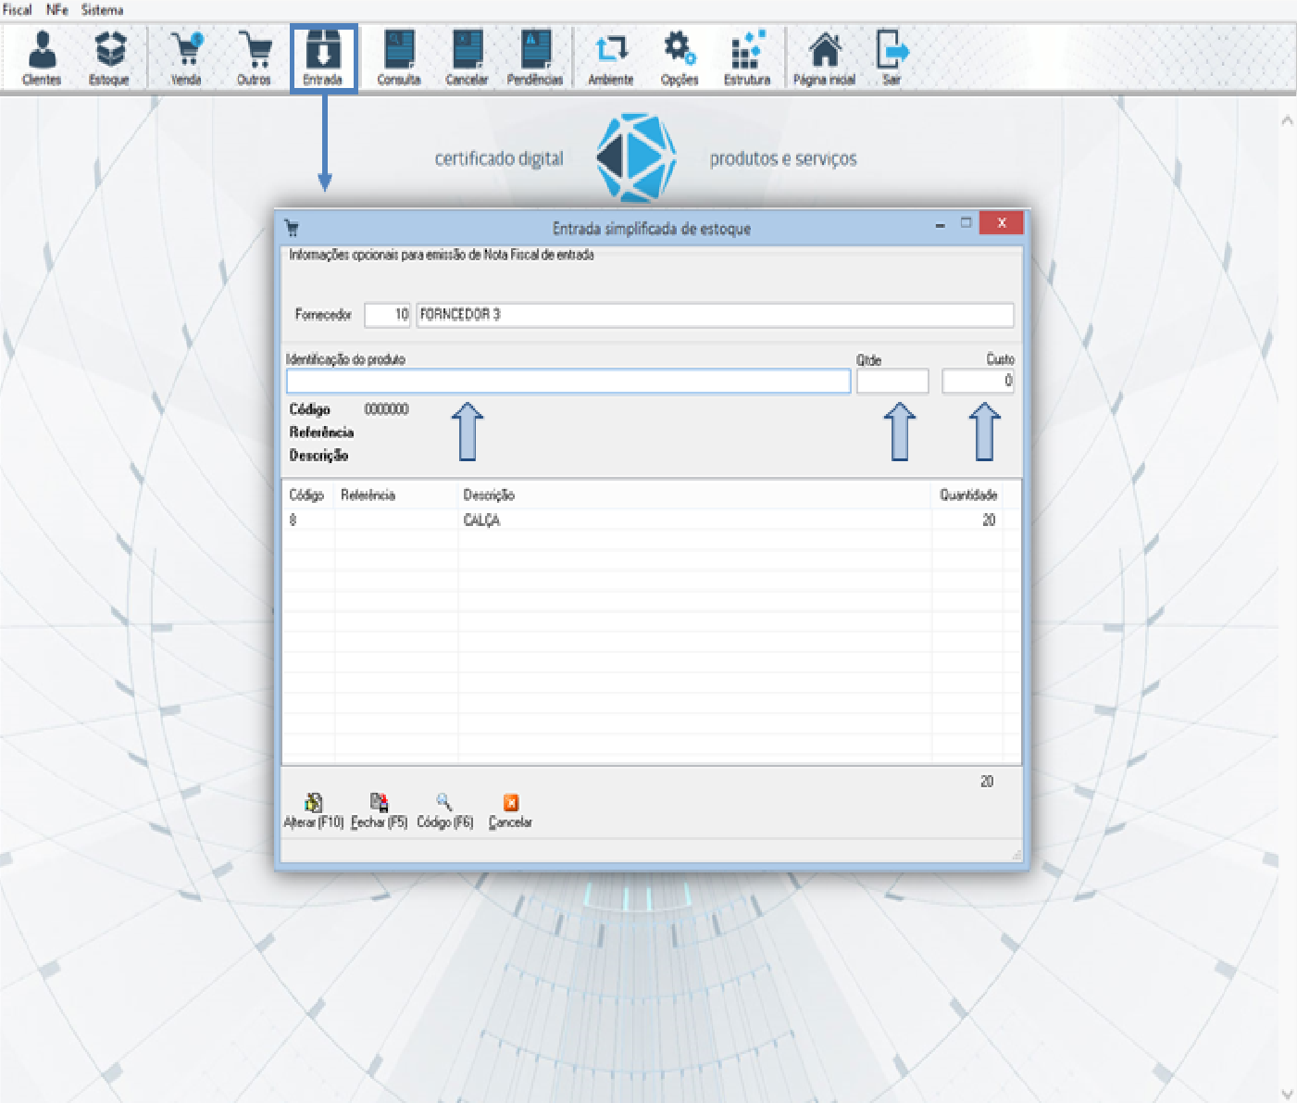Click the Cancelar toolbar icon
The width and height of the screenshot is (1297, 1103).
click(x=467, y=57)
